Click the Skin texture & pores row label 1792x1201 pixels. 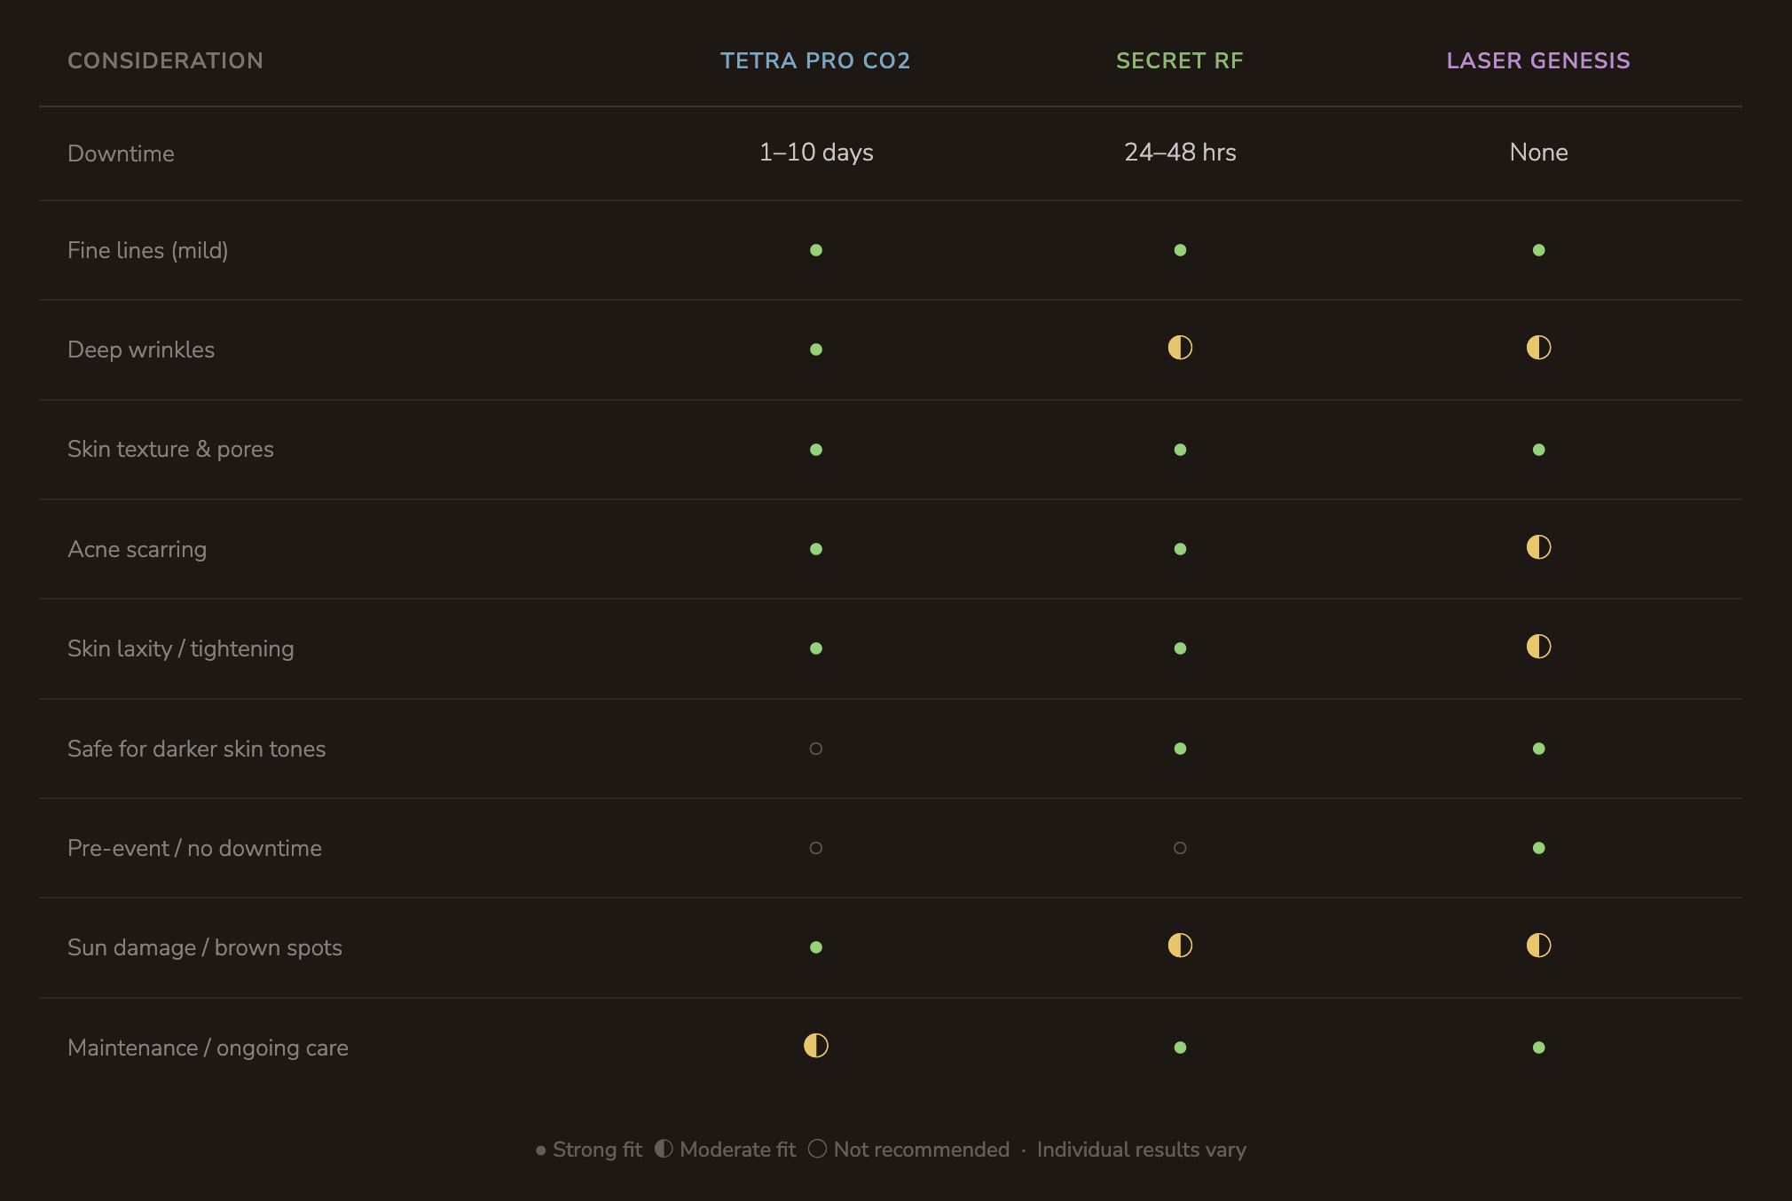point(170,449)
